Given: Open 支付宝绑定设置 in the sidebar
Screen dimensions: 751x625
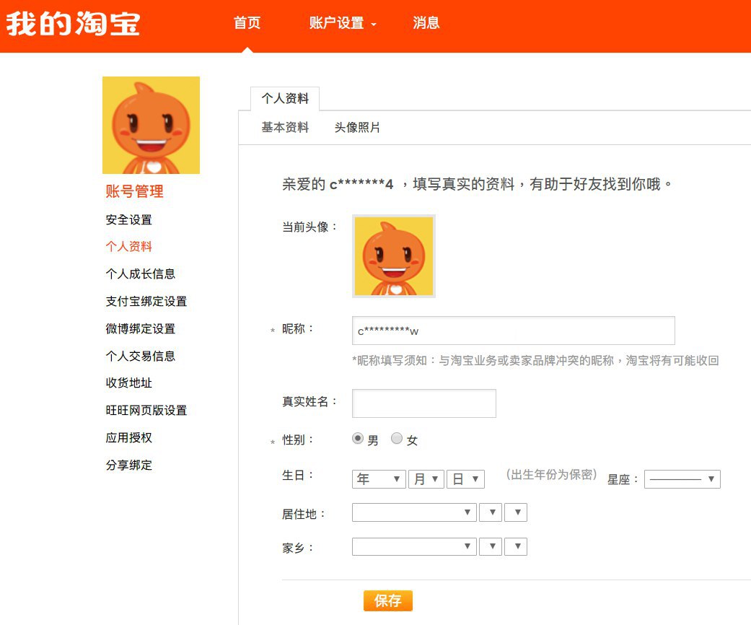Looking at the screenshot, I should (146, 302).
